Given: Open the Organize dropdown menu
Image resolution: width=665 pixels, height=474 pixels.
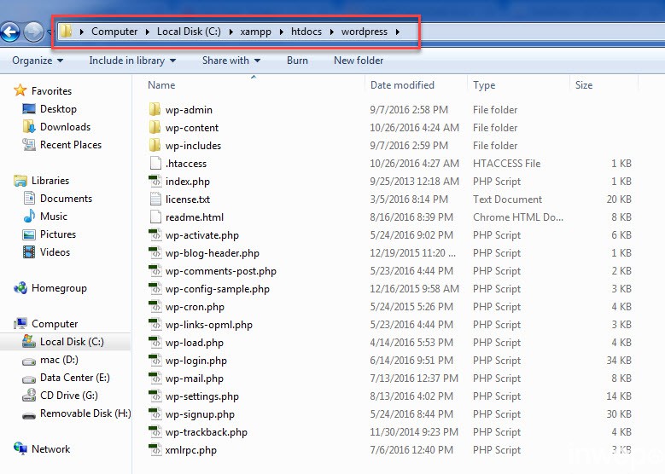Looking at the screenshot, I should [x=38, y=61].
